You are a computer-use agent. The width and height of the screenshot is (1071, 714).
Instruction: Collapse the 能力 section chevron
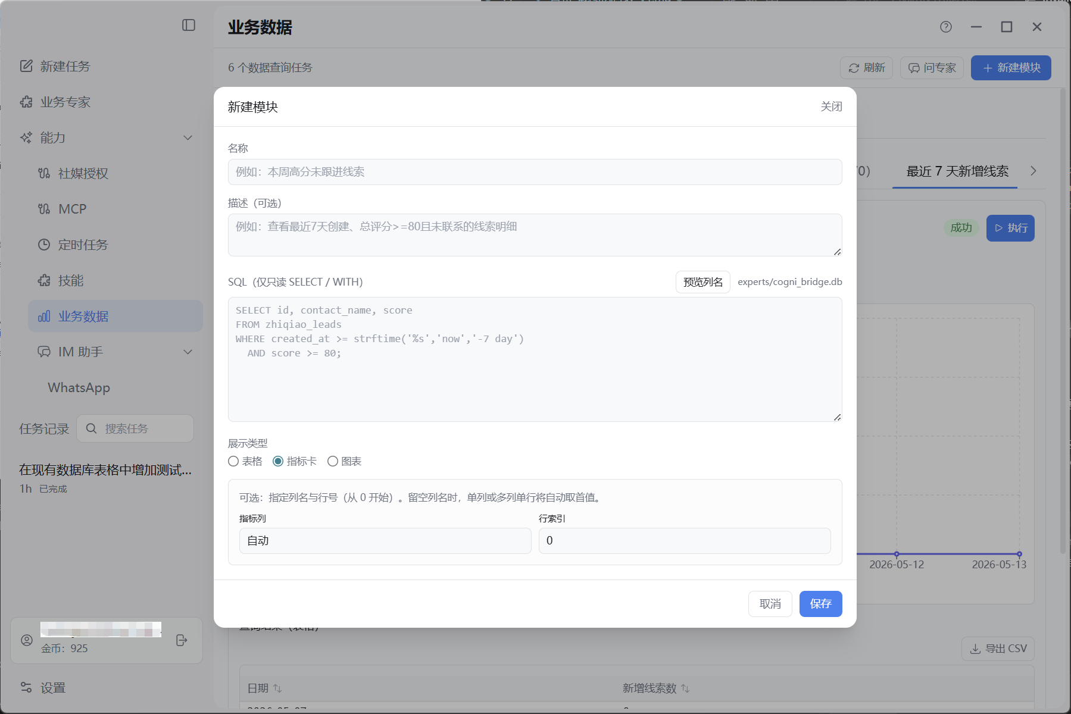[188, 137]
